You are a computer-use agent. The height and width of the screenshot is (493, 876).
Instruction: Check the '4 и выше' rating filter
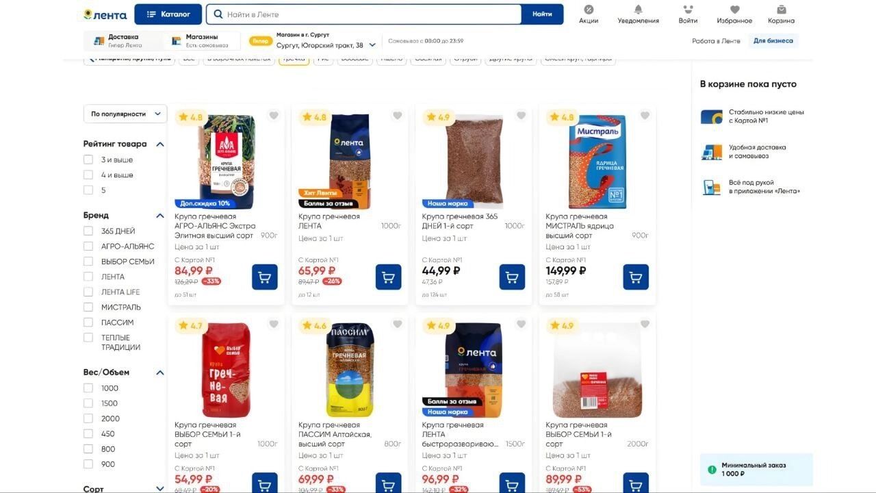(88, 175)
